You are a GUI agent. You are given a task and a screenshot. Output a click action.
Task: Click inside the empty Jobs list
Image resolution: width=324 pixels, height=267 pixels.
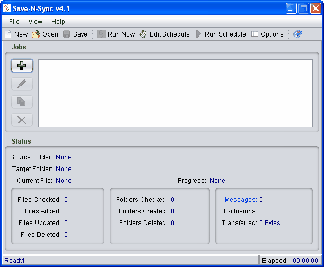[176, 93]
